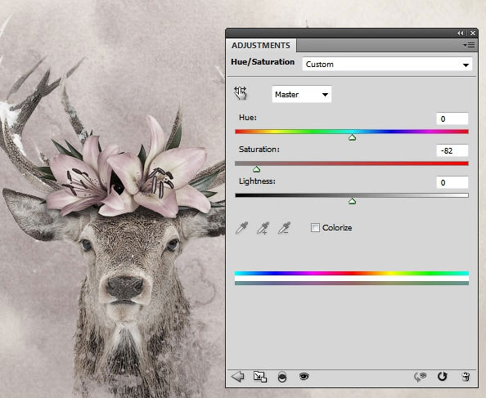The width and height of the screenshot is (486, 398).
Task: Click the Saturation slider handle
Action: 256,169
